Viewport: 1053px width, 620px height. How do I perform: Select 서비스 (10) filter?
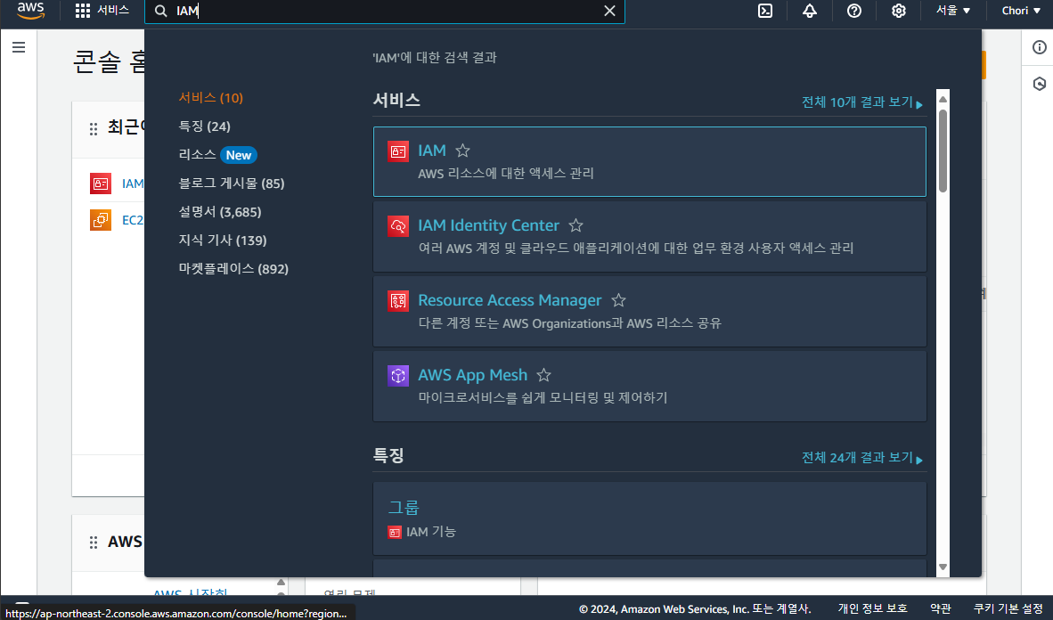(x=211, y=98)
